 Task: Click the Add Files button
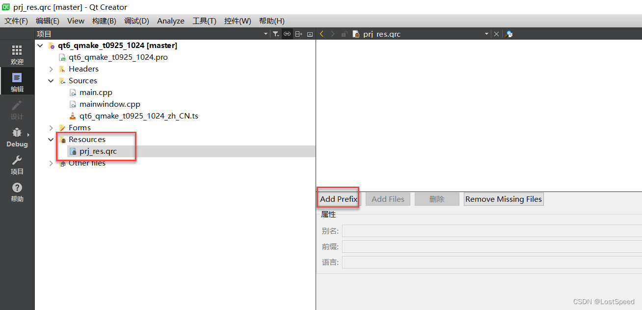(388, 199)
